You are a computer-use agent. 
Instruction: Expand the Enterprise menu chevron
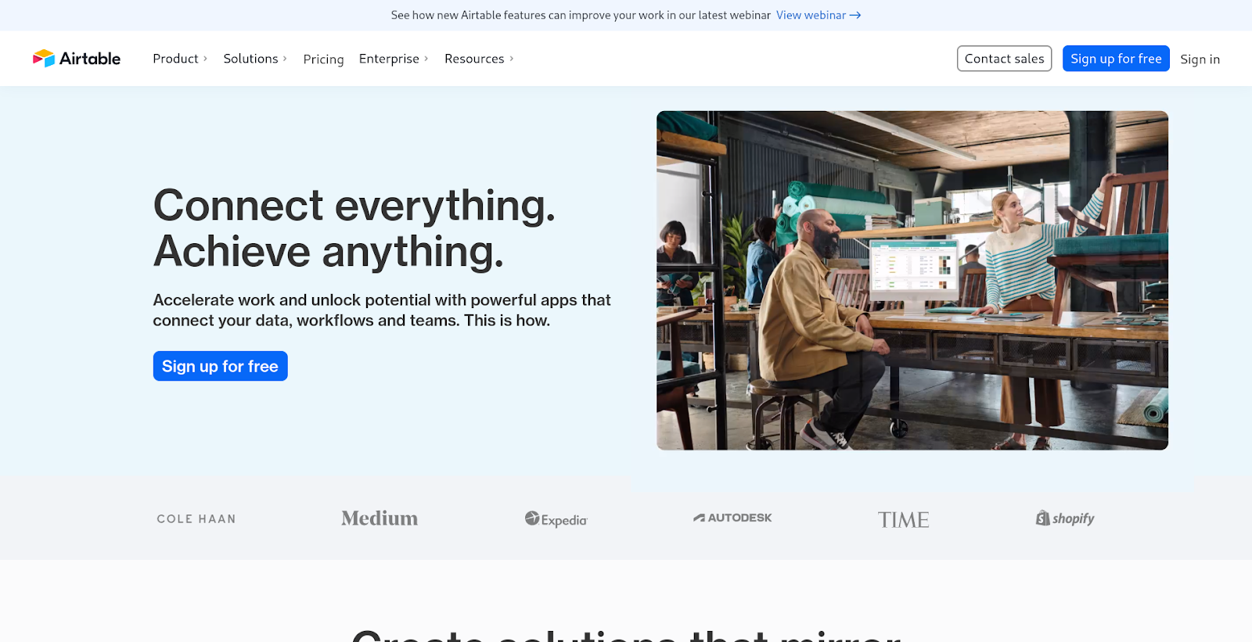[426, 59]
